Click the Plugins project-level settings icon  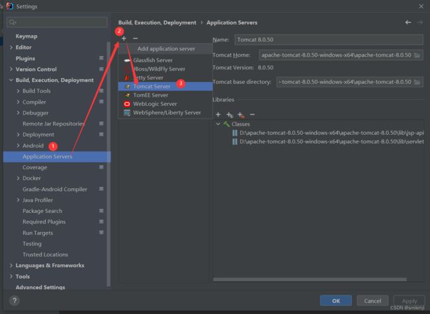(x=101, y=58)
